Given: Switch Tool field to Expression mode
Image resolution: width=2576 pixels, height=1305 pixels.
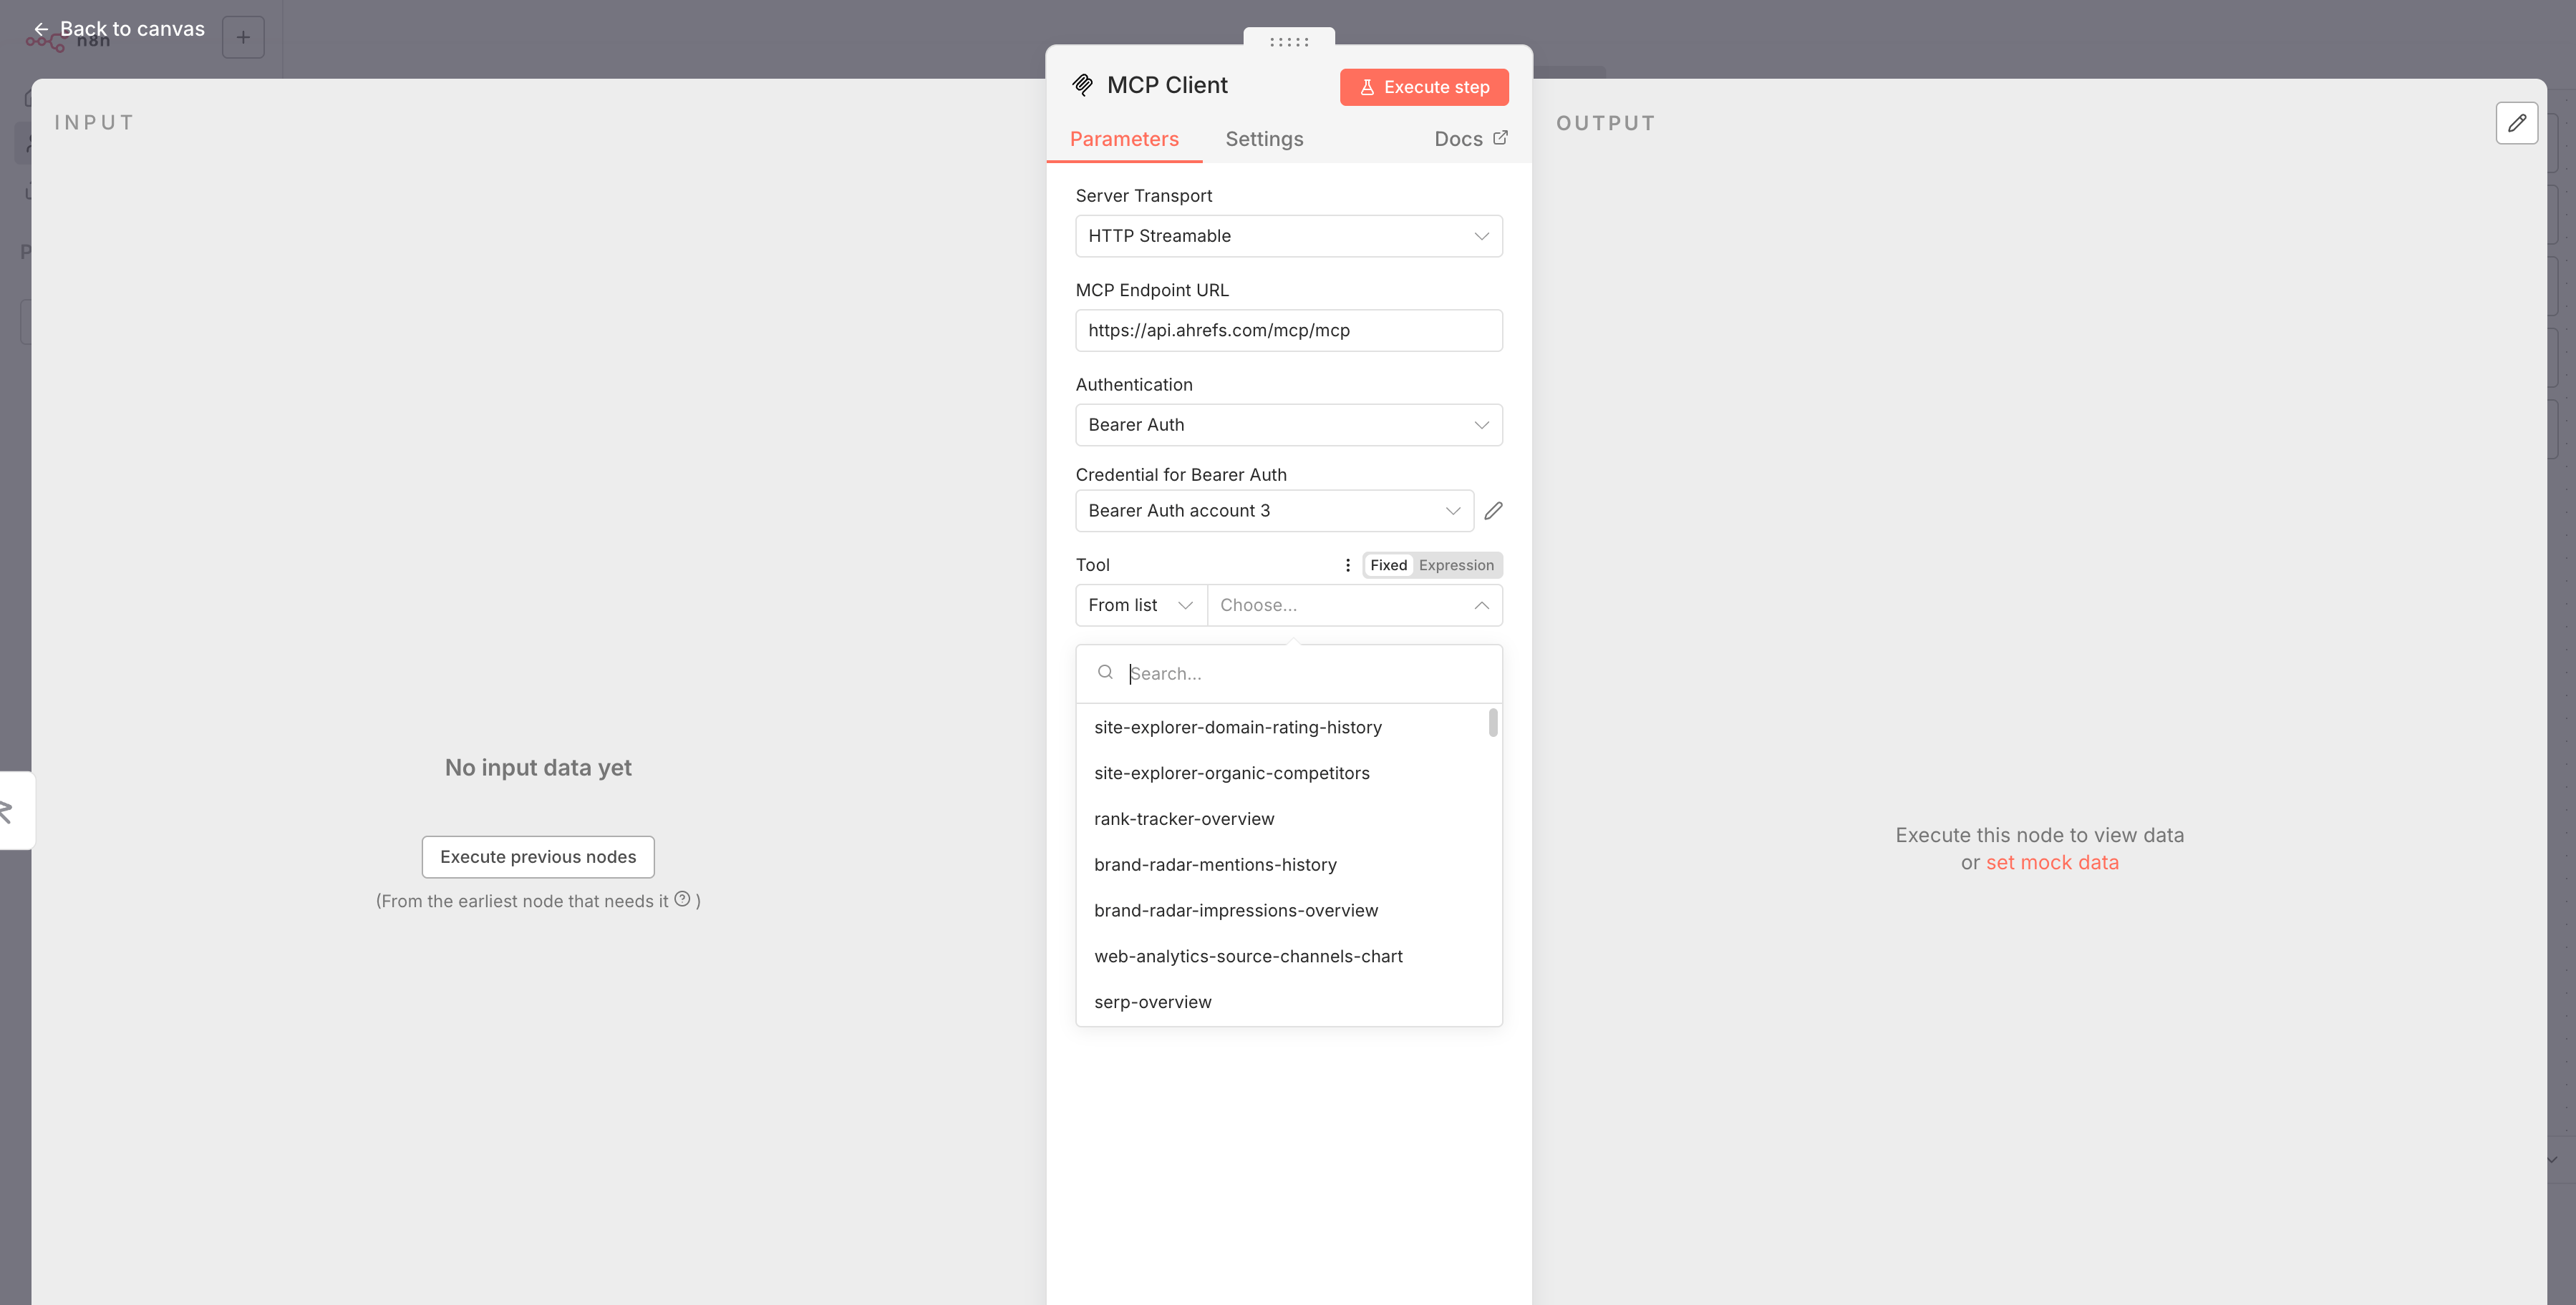Looking at the screenshot, I should click(1455, 564).
